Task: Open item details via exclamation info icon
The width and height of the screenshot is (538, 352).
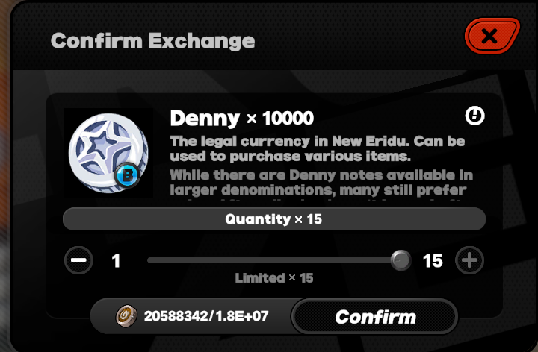Action: (x=475, y=116)
